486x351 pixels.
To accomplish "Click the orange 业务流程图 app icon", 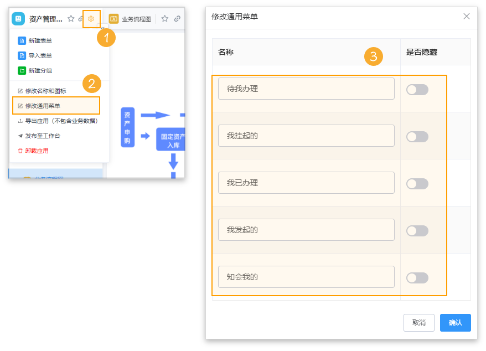I will coord(115,18).
